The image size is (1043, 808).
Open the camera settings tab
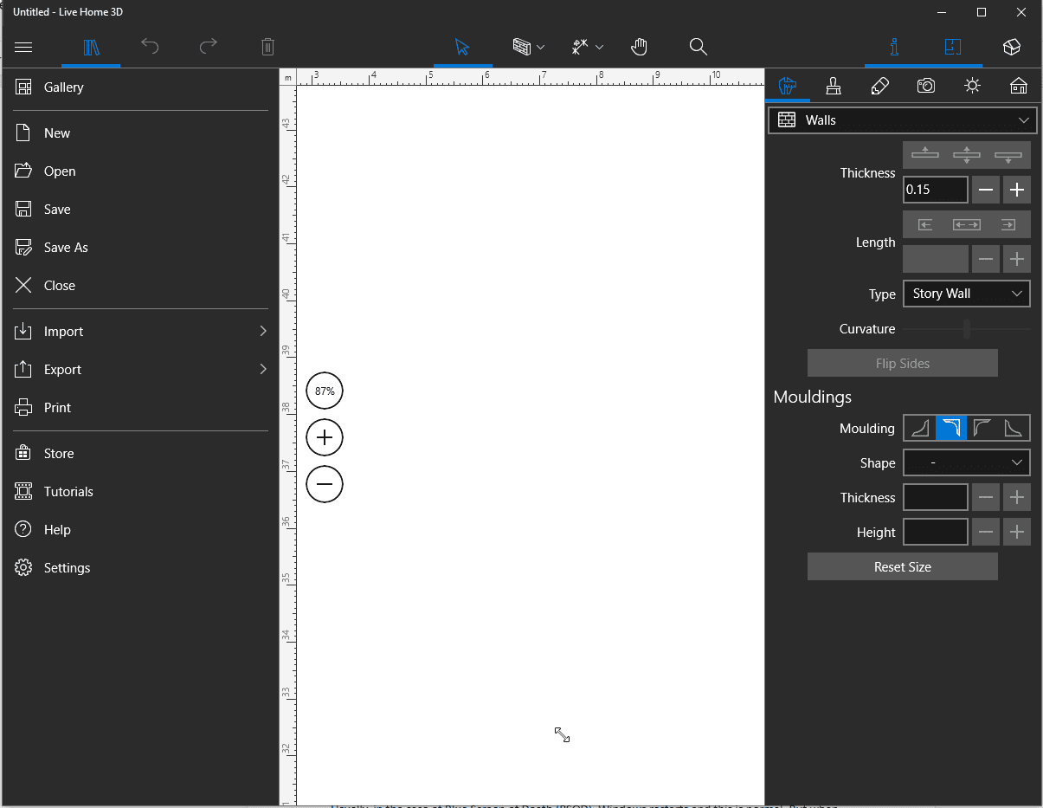point(926,86)
